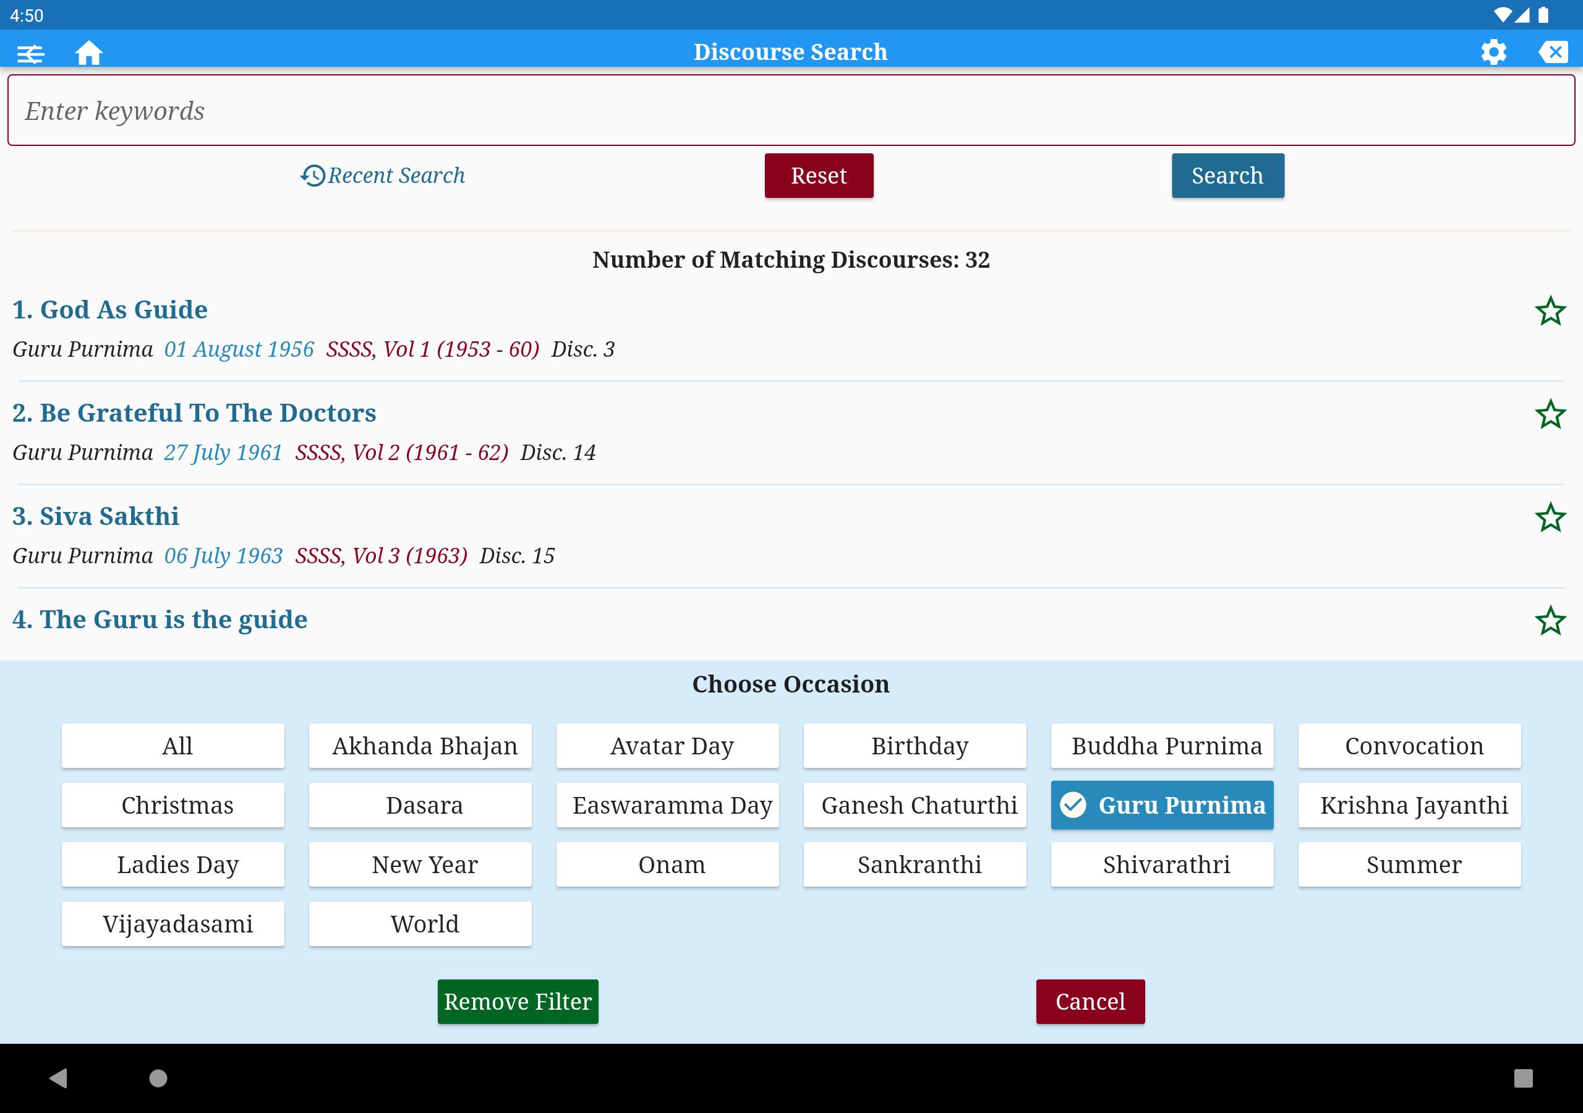
Task: Favorite The Guru is the guide
Action: pos(1551,621)
